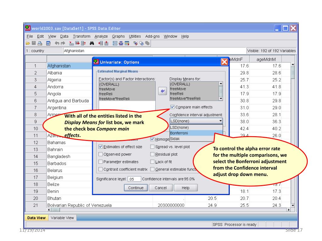Screen dimensions: 322x241
Task: Click the Bolivarian Republic of Venezuela cell
Action: 100,205
